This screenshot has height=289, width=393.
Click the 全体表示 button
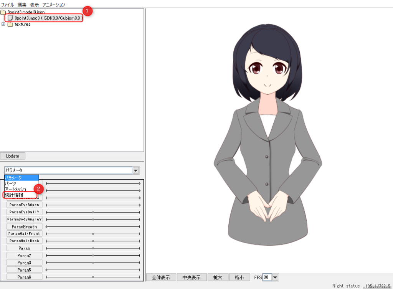161,277
